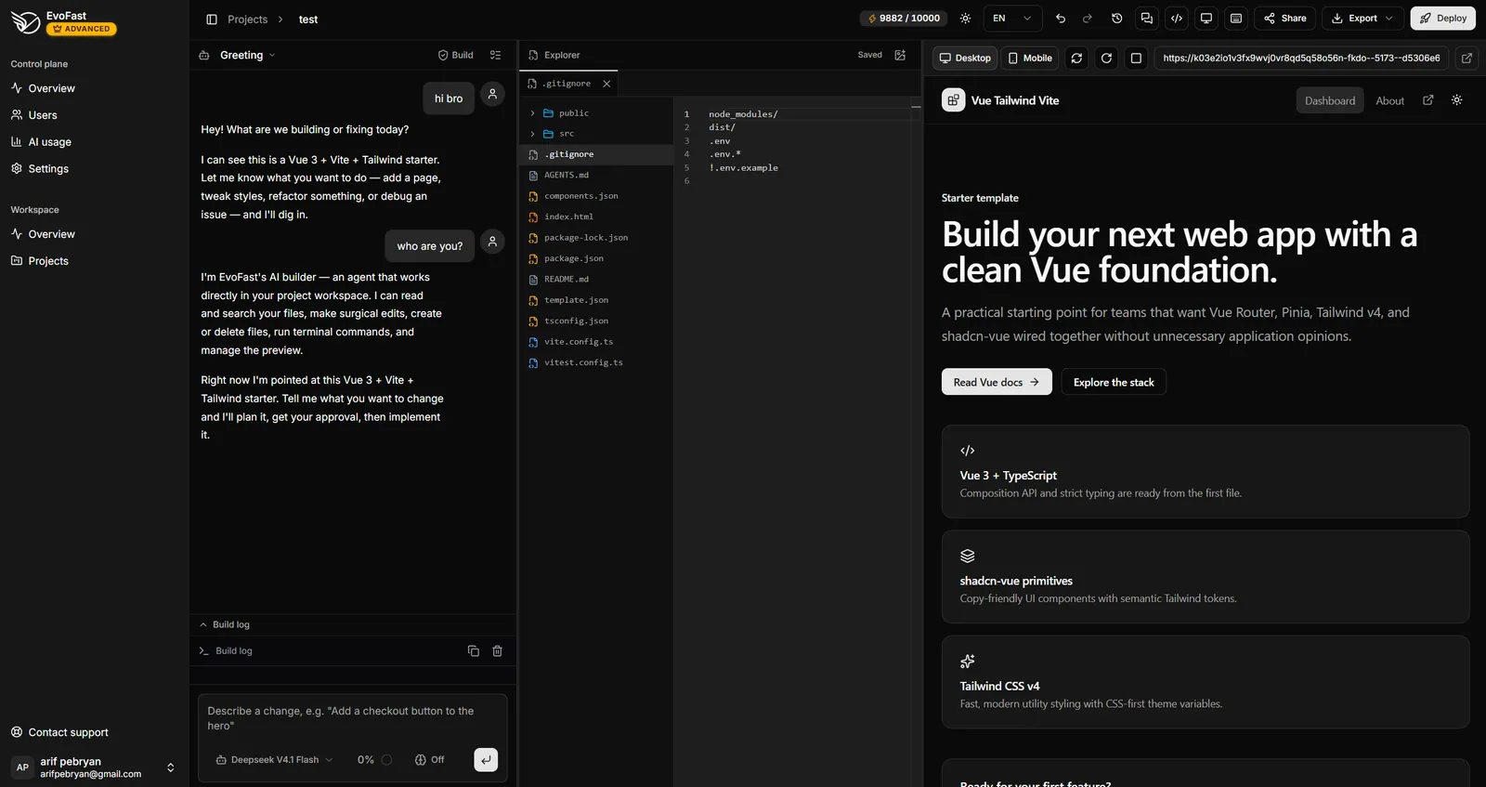Open the Deepseek V4.1 Flash model dropdown
This screenshot has width=1486, height=787.
coord(274,760)
